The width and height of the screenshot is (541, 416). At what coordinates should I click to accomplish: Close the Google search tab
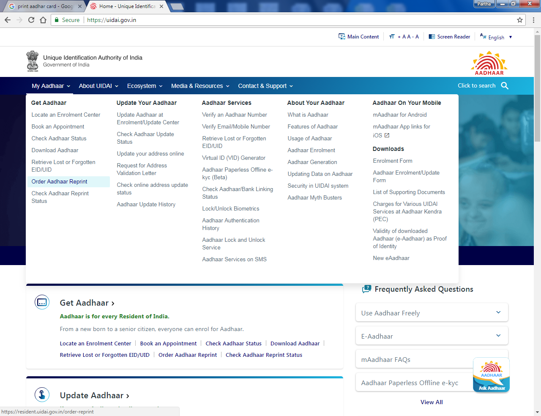(80, 6)
